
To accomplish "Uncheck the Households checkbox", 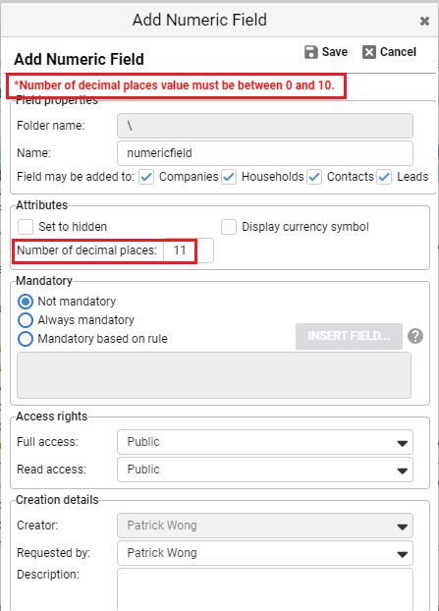I will [229, 177].
